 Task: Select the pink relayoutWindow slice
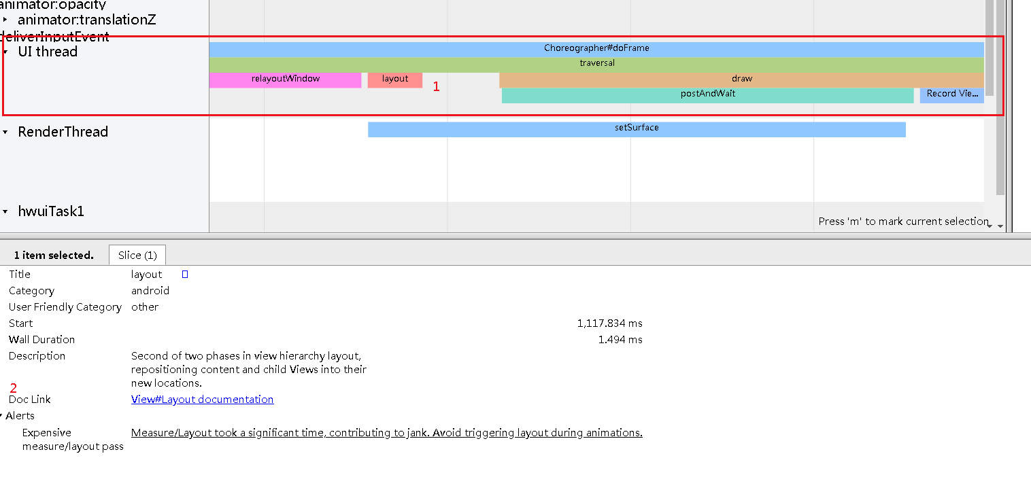[286, 80]
